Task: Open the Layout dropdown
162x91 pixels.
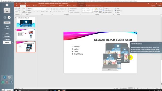Action: coord(29,8)
